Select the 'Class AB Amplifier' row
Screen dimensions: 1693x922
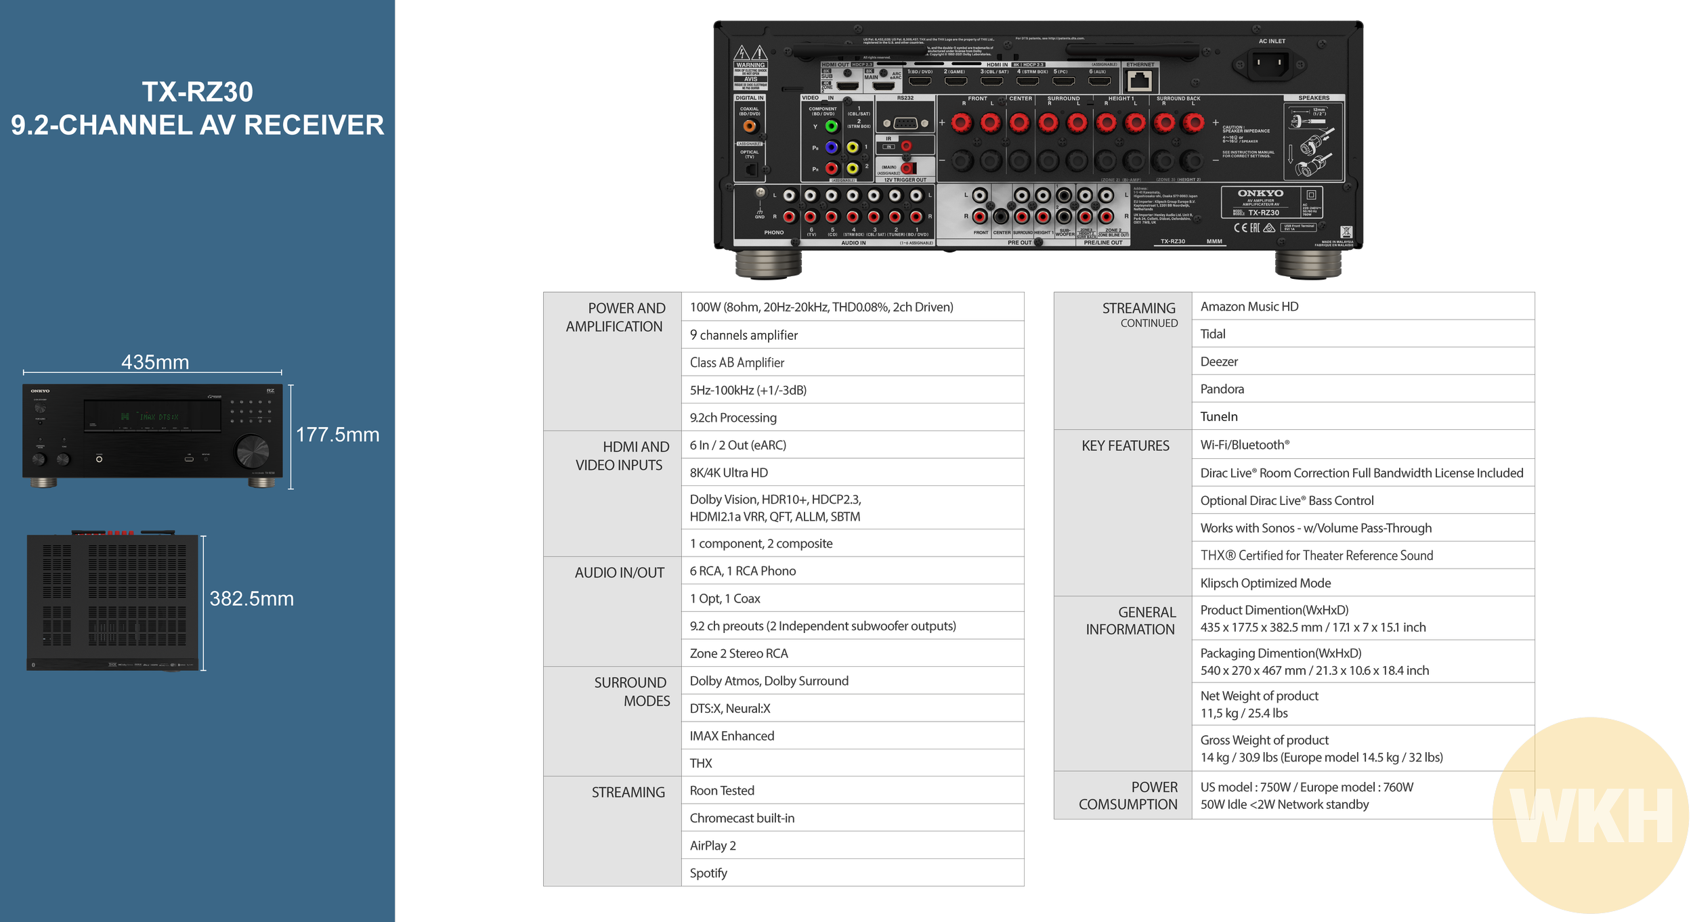click(x=852, y=362)
